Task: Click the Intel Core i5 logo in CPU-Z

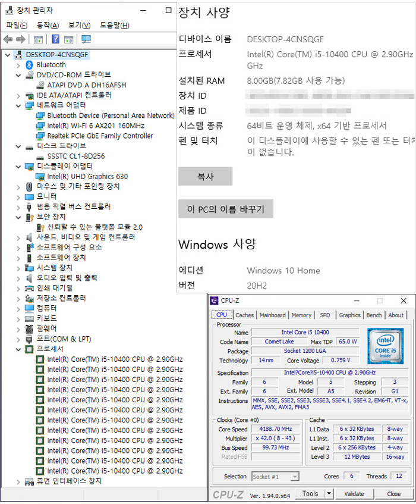Action: coord(385,346)
